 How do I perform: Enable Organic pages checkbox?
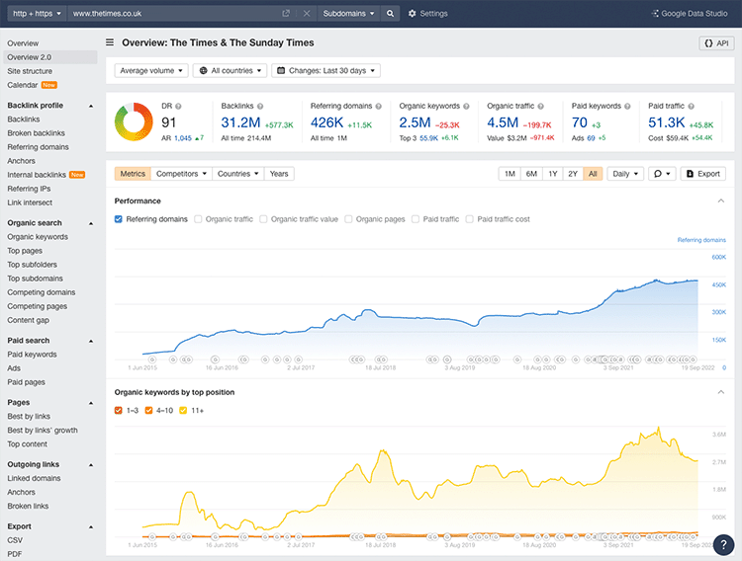349,219
